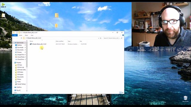Go up one folder level
Image resolution: width=191 pixels, height=107 pixels.
[21, 38]
